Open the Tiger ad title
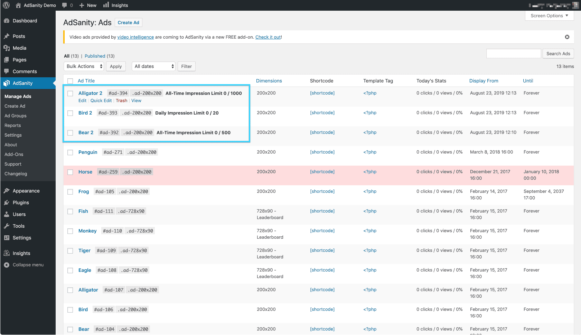This screenshot has width=581, height=335. pos(84,250)
